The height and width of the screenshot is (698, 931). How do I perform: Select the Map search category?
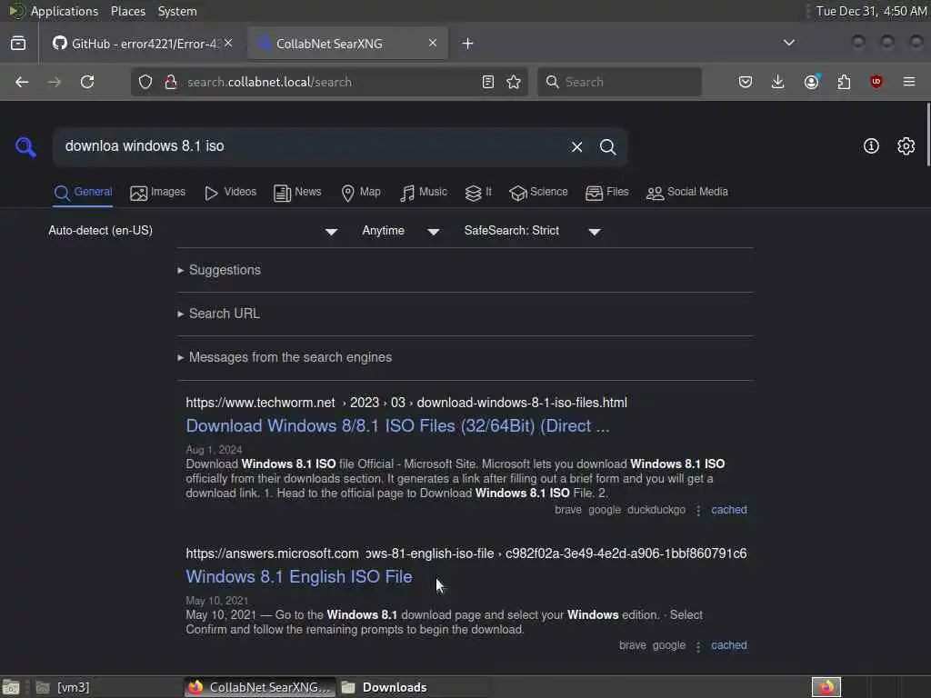pyautogui.click(x=361, y=193)
